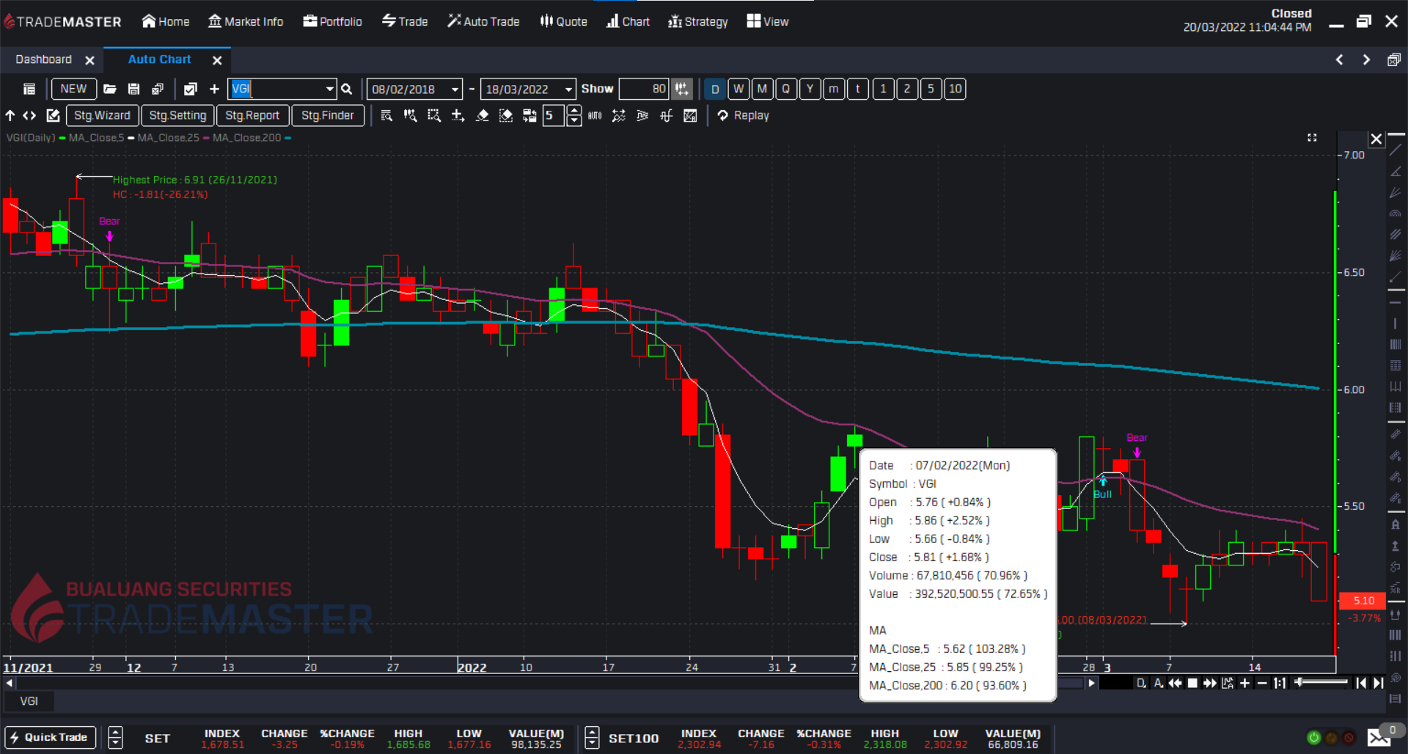The height and width of the screenshot is (754, 1408).
Task: Save the current chart layout
Action: pyautogui.click(x=133, y=89)
